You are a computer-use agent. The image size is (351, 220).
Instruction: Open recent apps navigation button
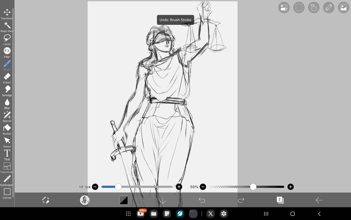pos(266,214)
